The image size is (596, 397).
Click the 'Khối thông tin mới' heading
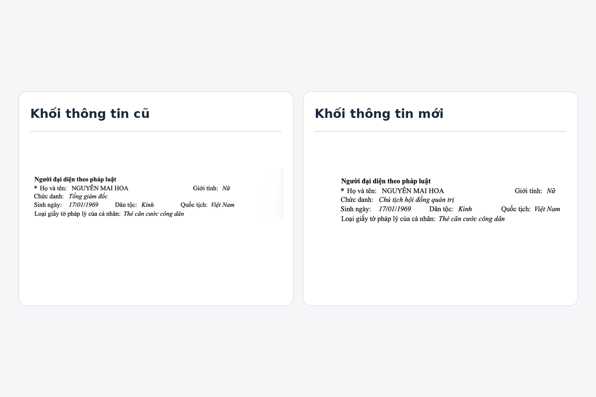click(x=379, y=114)
